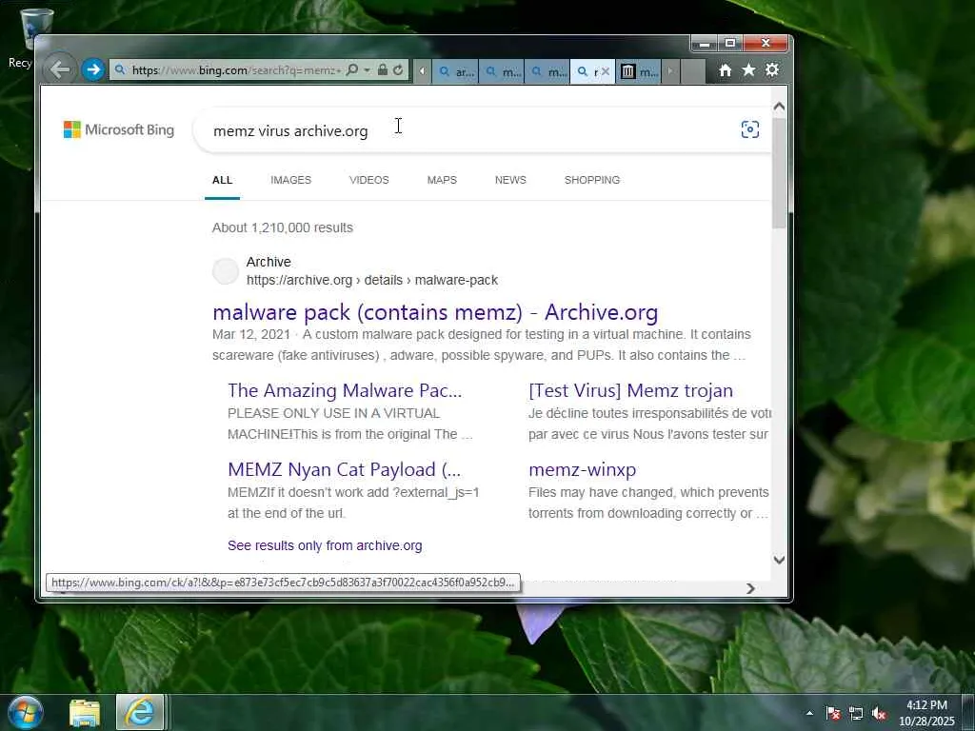Select the Recycle Bin desktop icon

[x=34, y=37]
